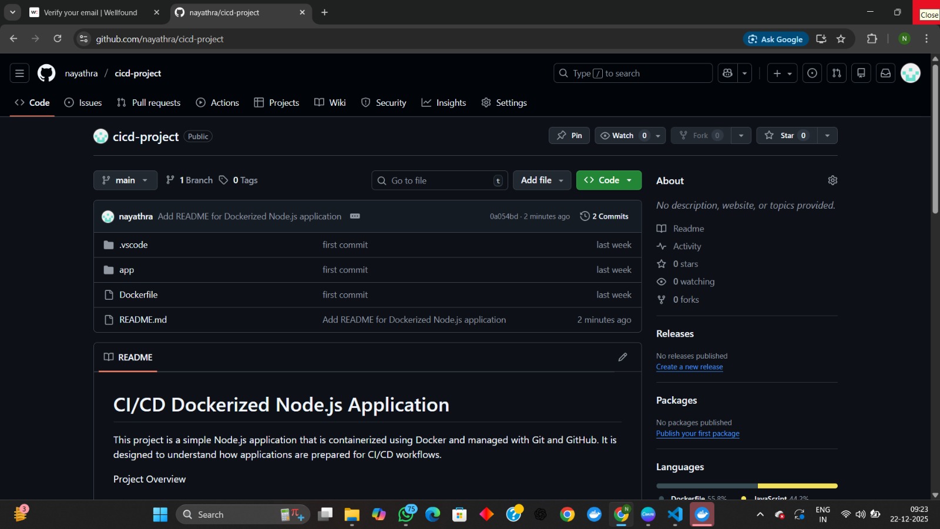The width and height of the screenshot is (940, 529).
Task: Open the repository Settings tab
Action: pyautogui.click(x=504, y=103)
